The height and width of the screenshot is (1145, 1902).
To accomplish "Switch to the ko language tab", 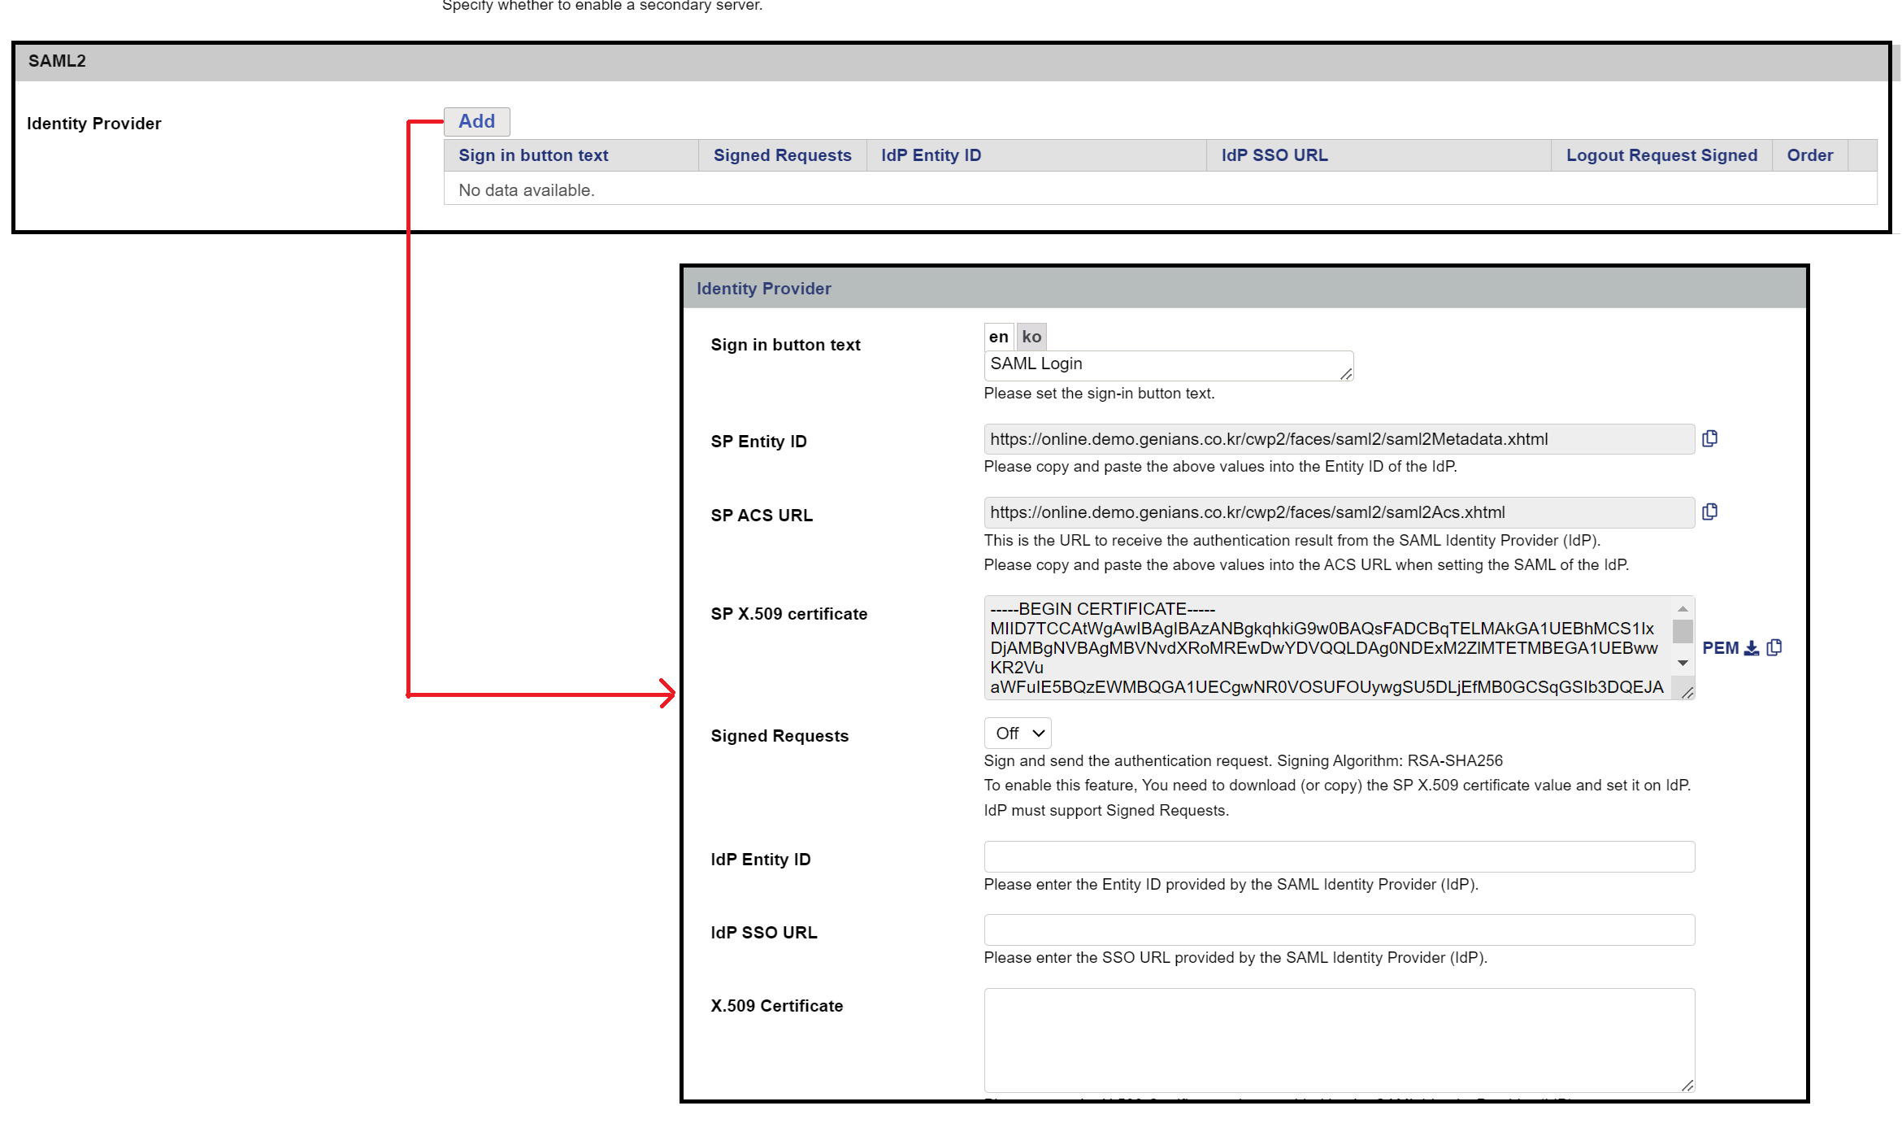I will click(x=1031, y=337).
